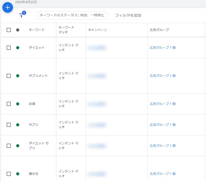Viewport: 206px width, 181px height.
Task: Click green status dot for ダイエット サプリ
Action: pyautogui.click(x=18, y=146)
